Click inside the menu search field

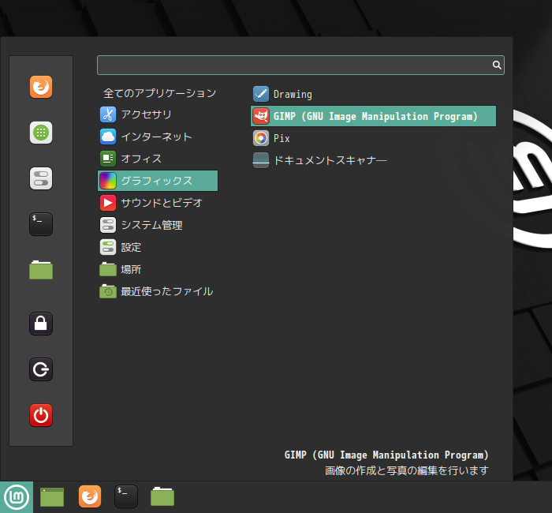(300, 65)
